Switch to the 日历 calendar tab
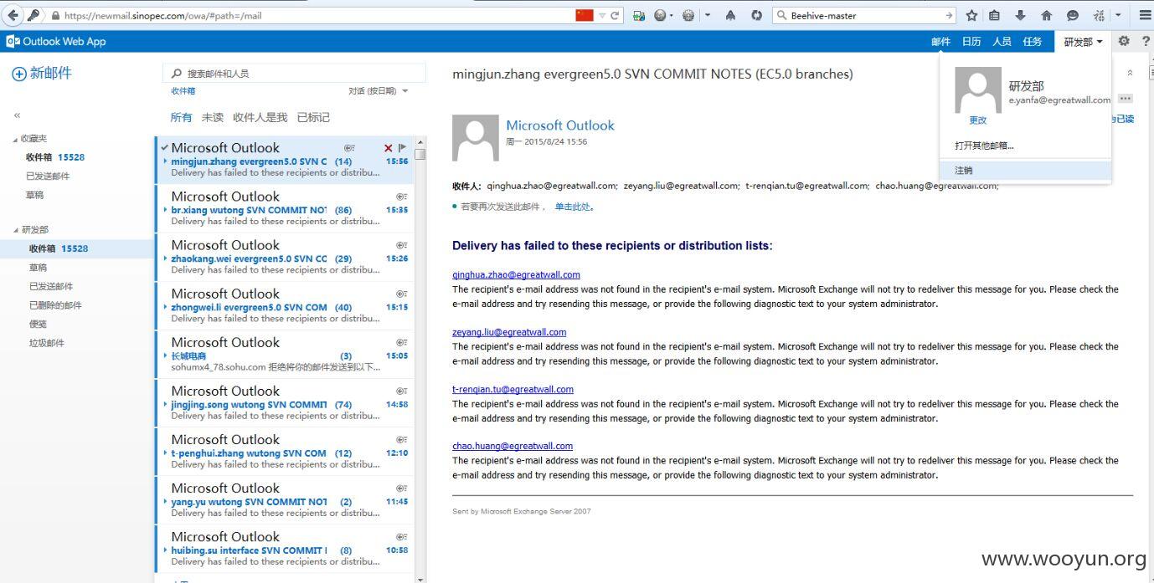This screenshot has height=583, width=1154. [x=971, y=42]
